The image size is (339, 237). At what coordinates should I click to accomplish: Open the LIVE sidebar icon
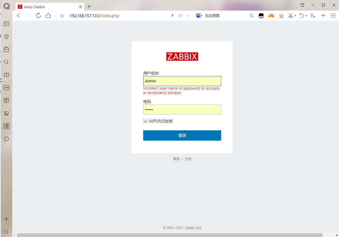point(6,88)
